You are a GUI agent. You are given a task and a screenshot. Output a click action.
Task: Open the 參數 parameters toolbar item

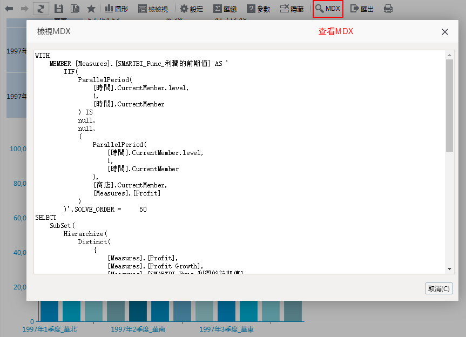[259, 9]
